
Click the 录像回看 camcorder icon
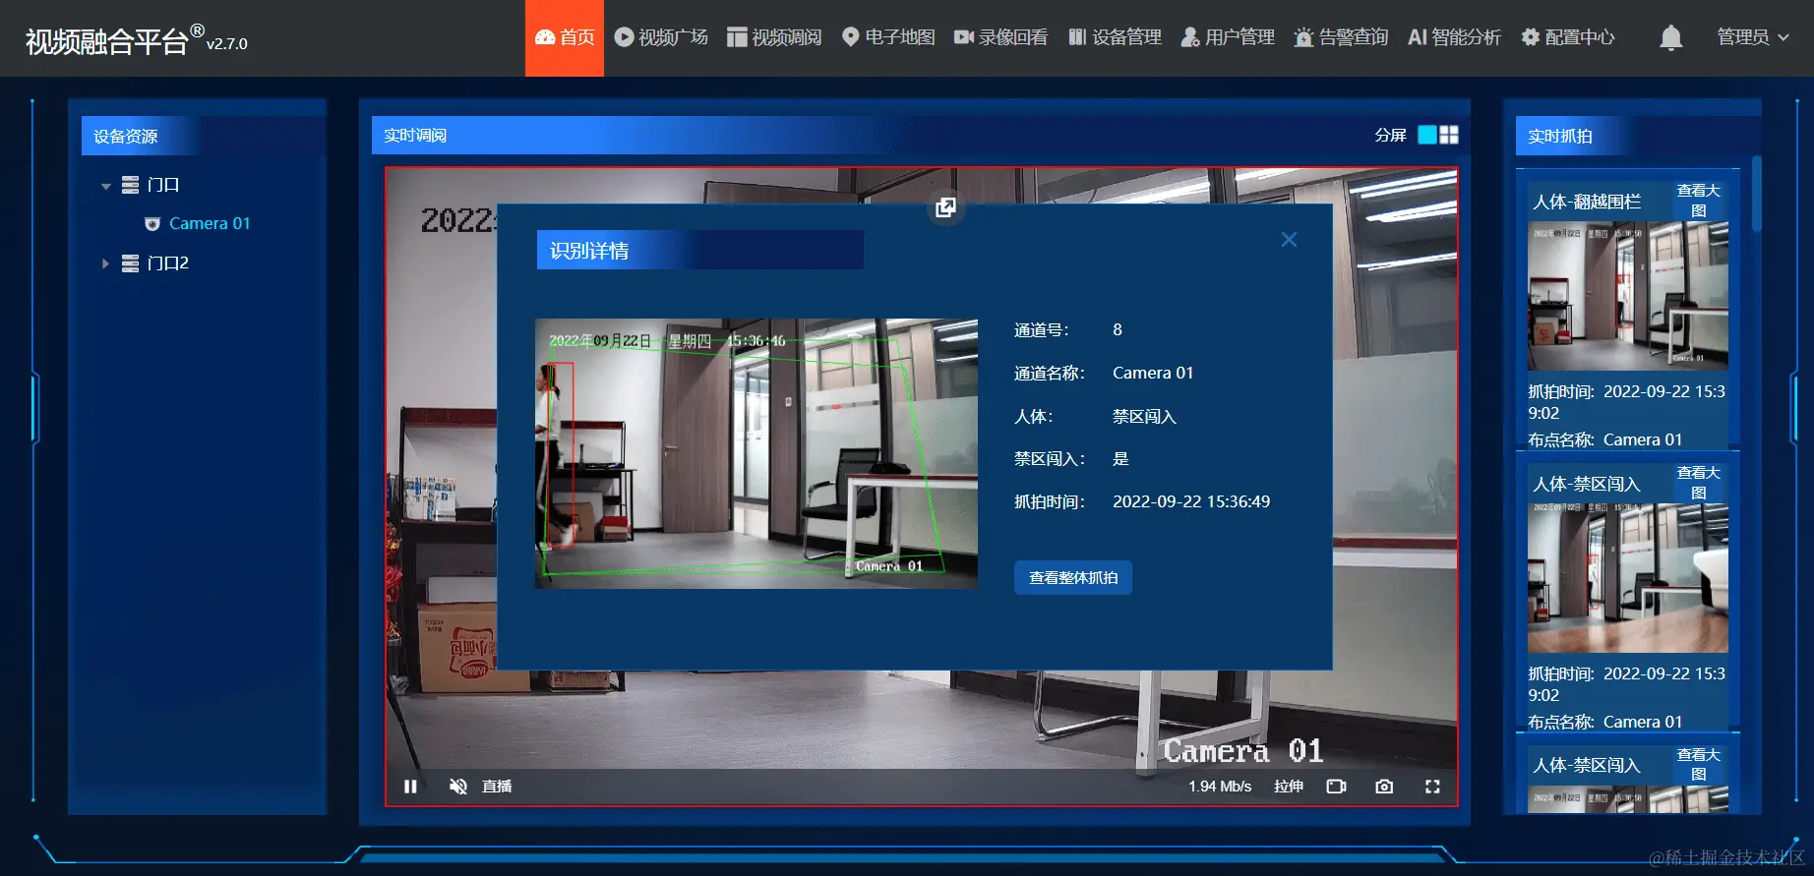tap(964, 37)
